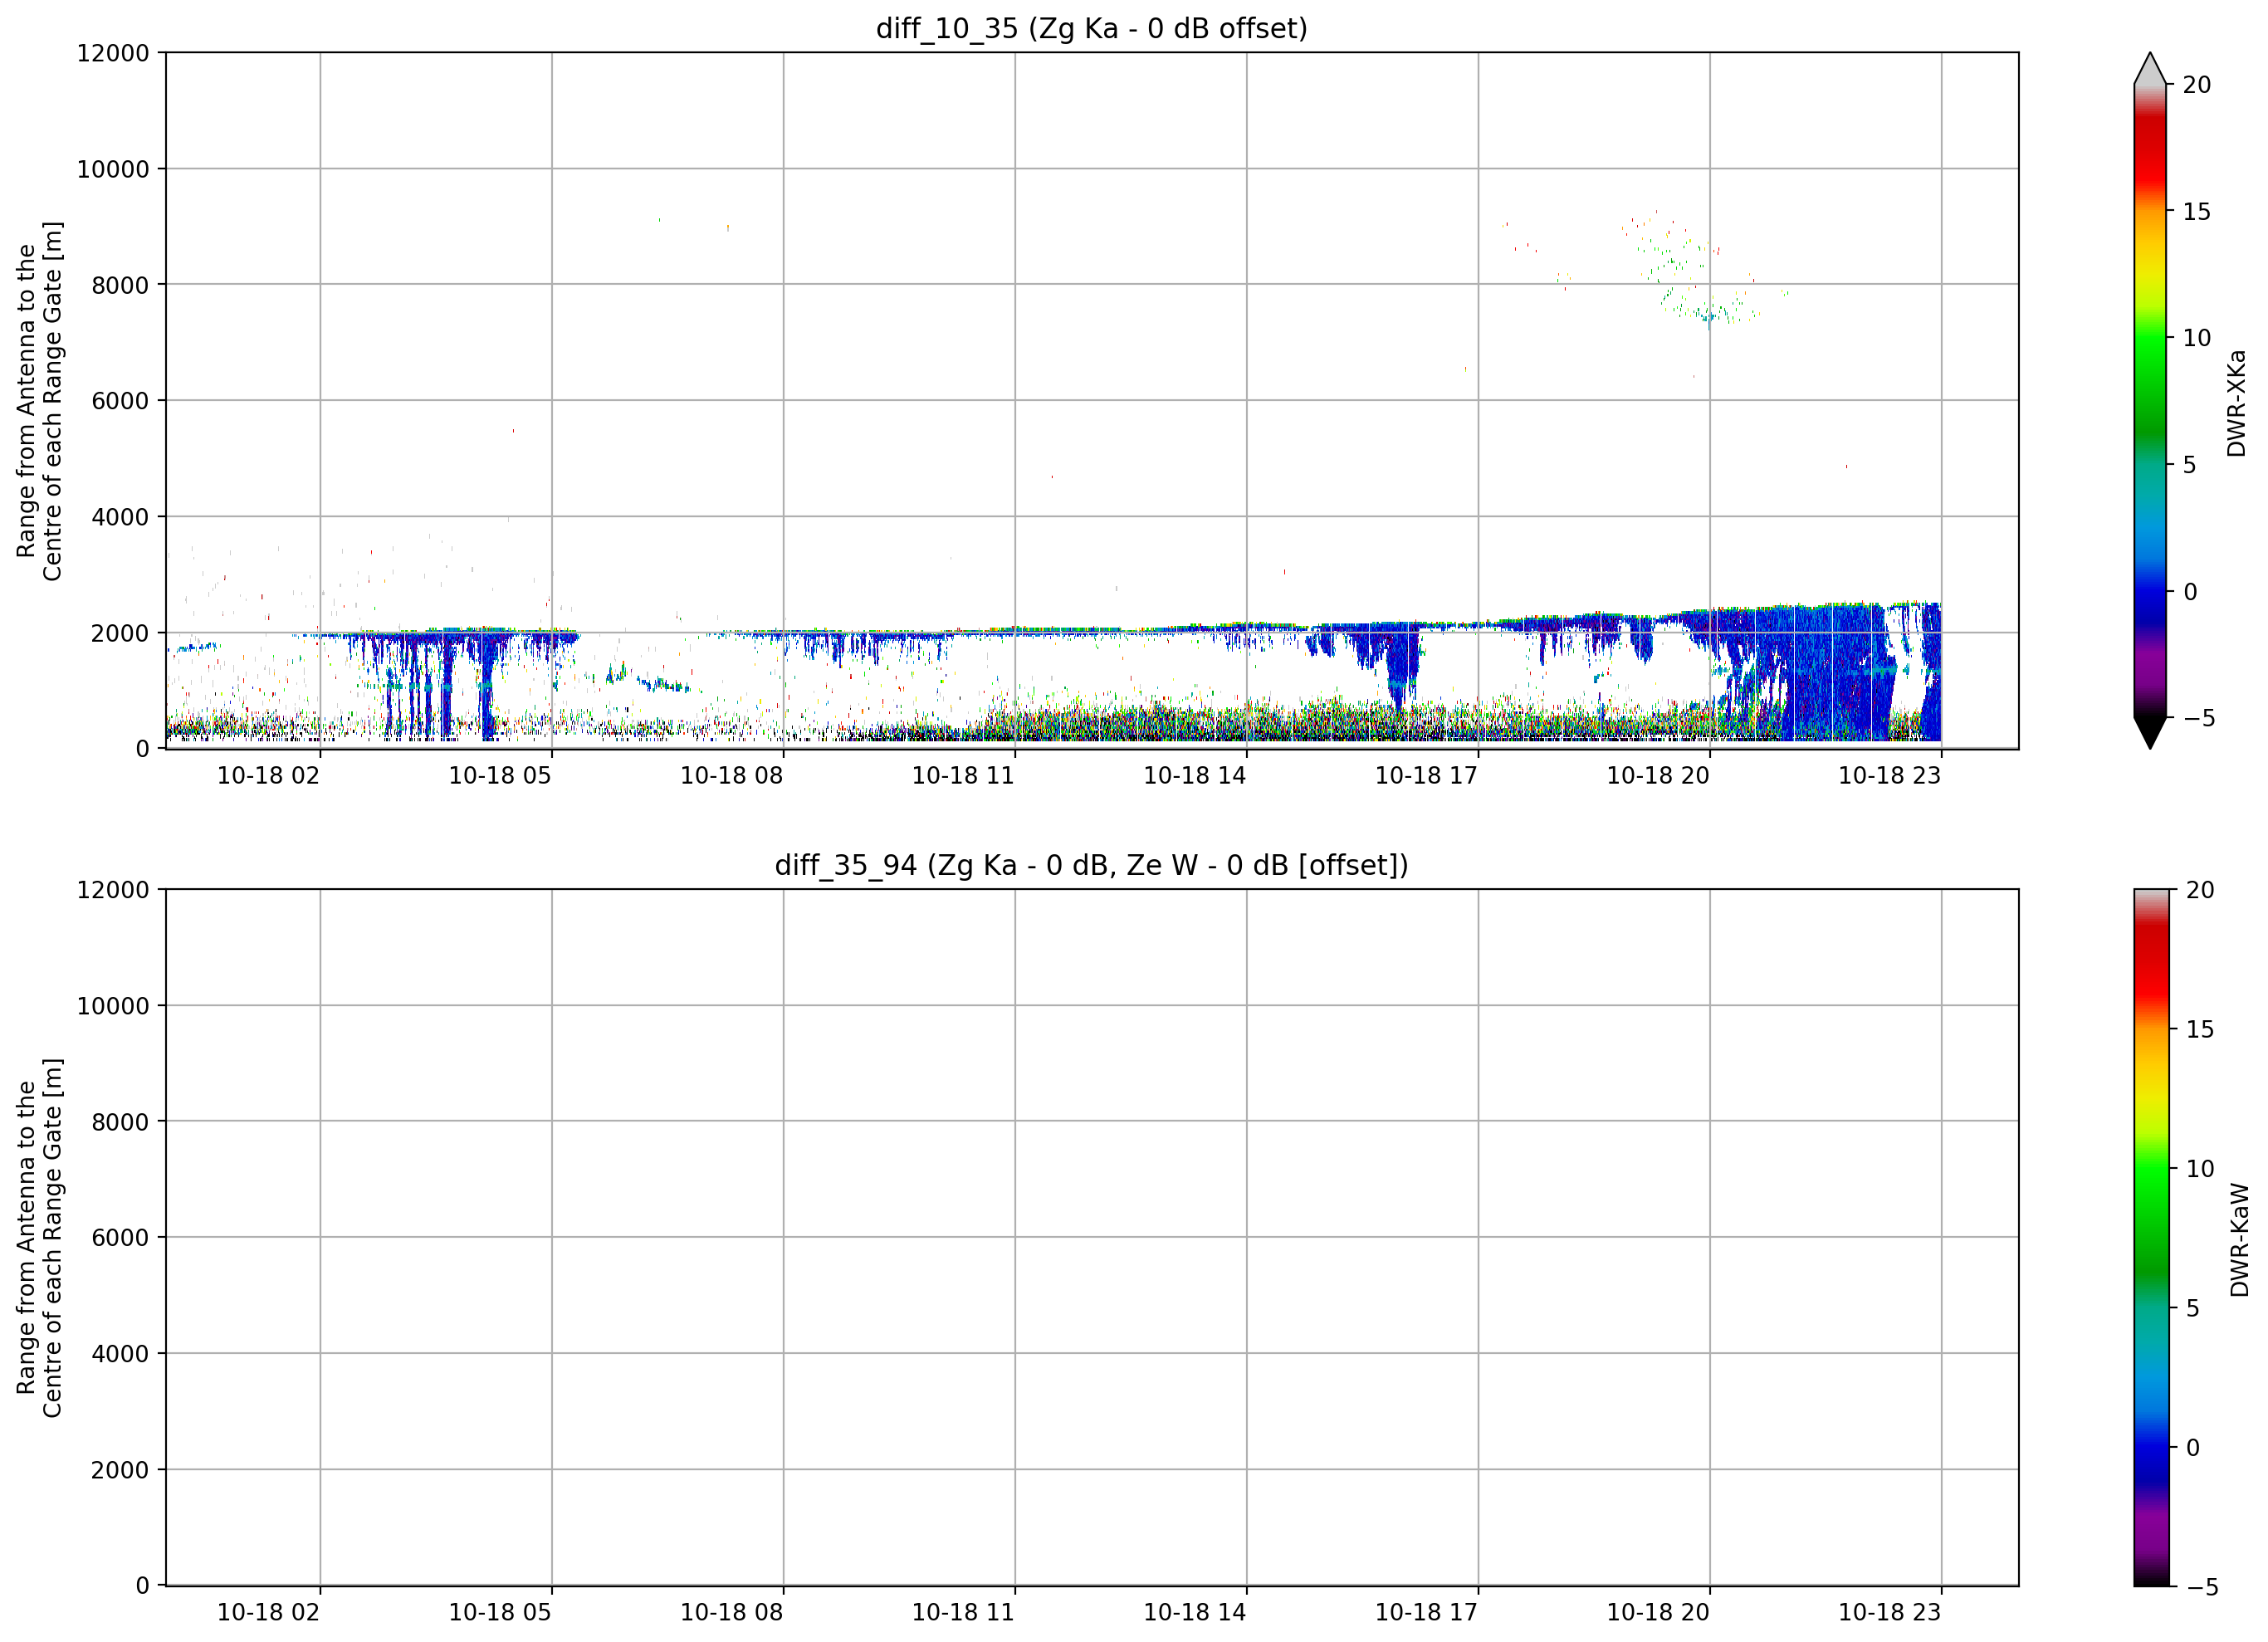
Task: Click top plot x tick '10-18 11'
Action: pos(963,775)
